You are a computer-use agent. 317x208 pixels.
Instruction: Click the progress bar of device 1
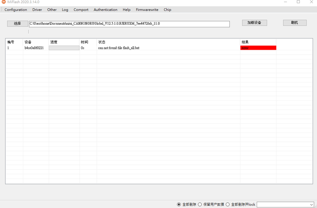click(64, 48)
